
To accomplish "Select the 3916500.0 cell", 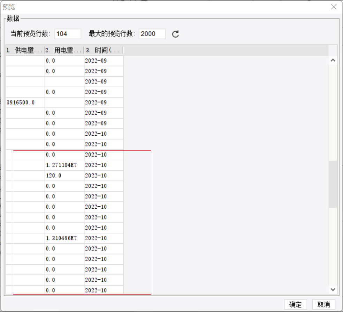I will pos(25,102).
